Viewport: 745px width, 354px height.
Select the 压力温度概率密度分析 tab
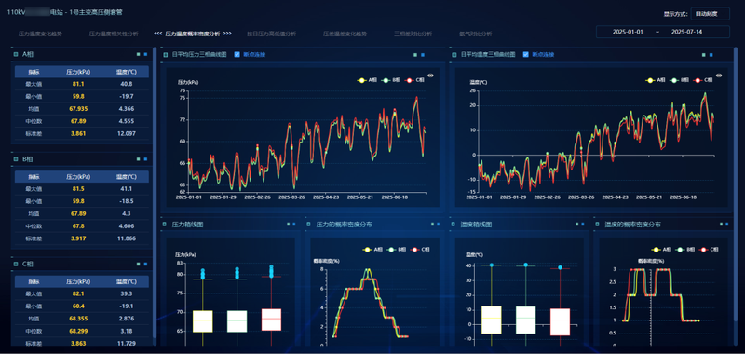tap(193, 34)
